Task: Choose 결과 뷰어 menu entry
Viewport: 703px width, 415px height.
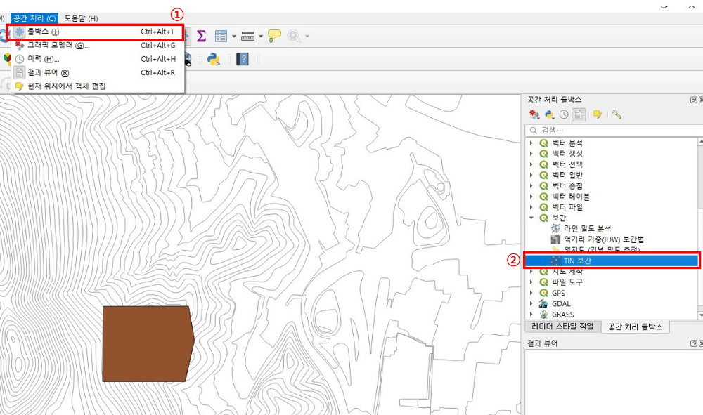Action: 96,72
